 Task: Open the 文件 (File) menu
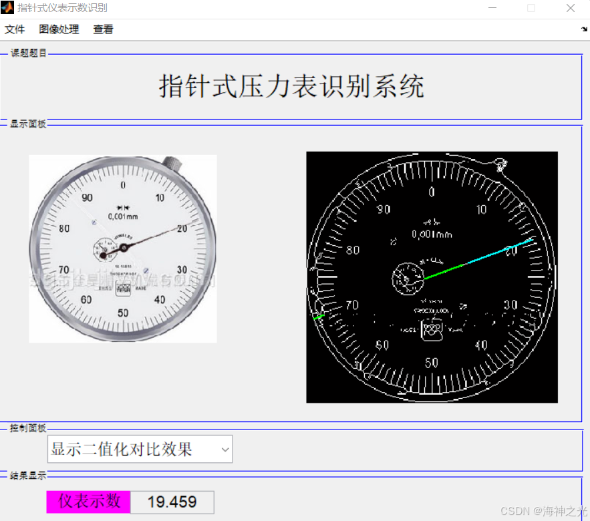pos(15,29)
